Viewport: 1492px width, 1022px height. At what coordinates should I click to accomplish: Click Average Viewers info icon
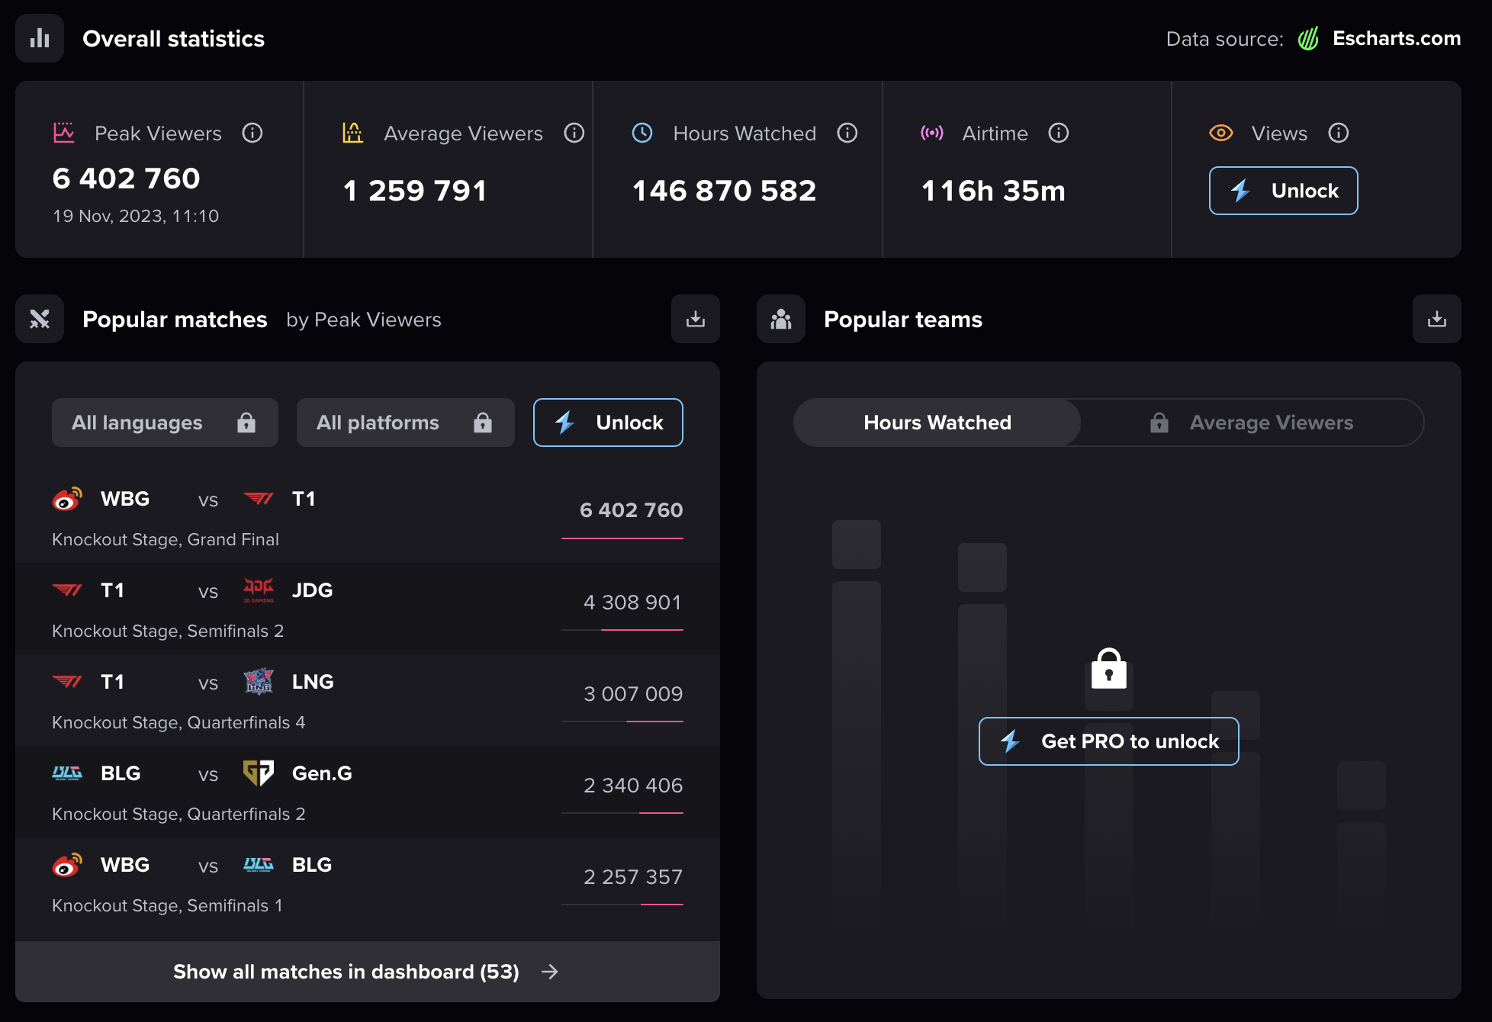click(x=574, y=133)
